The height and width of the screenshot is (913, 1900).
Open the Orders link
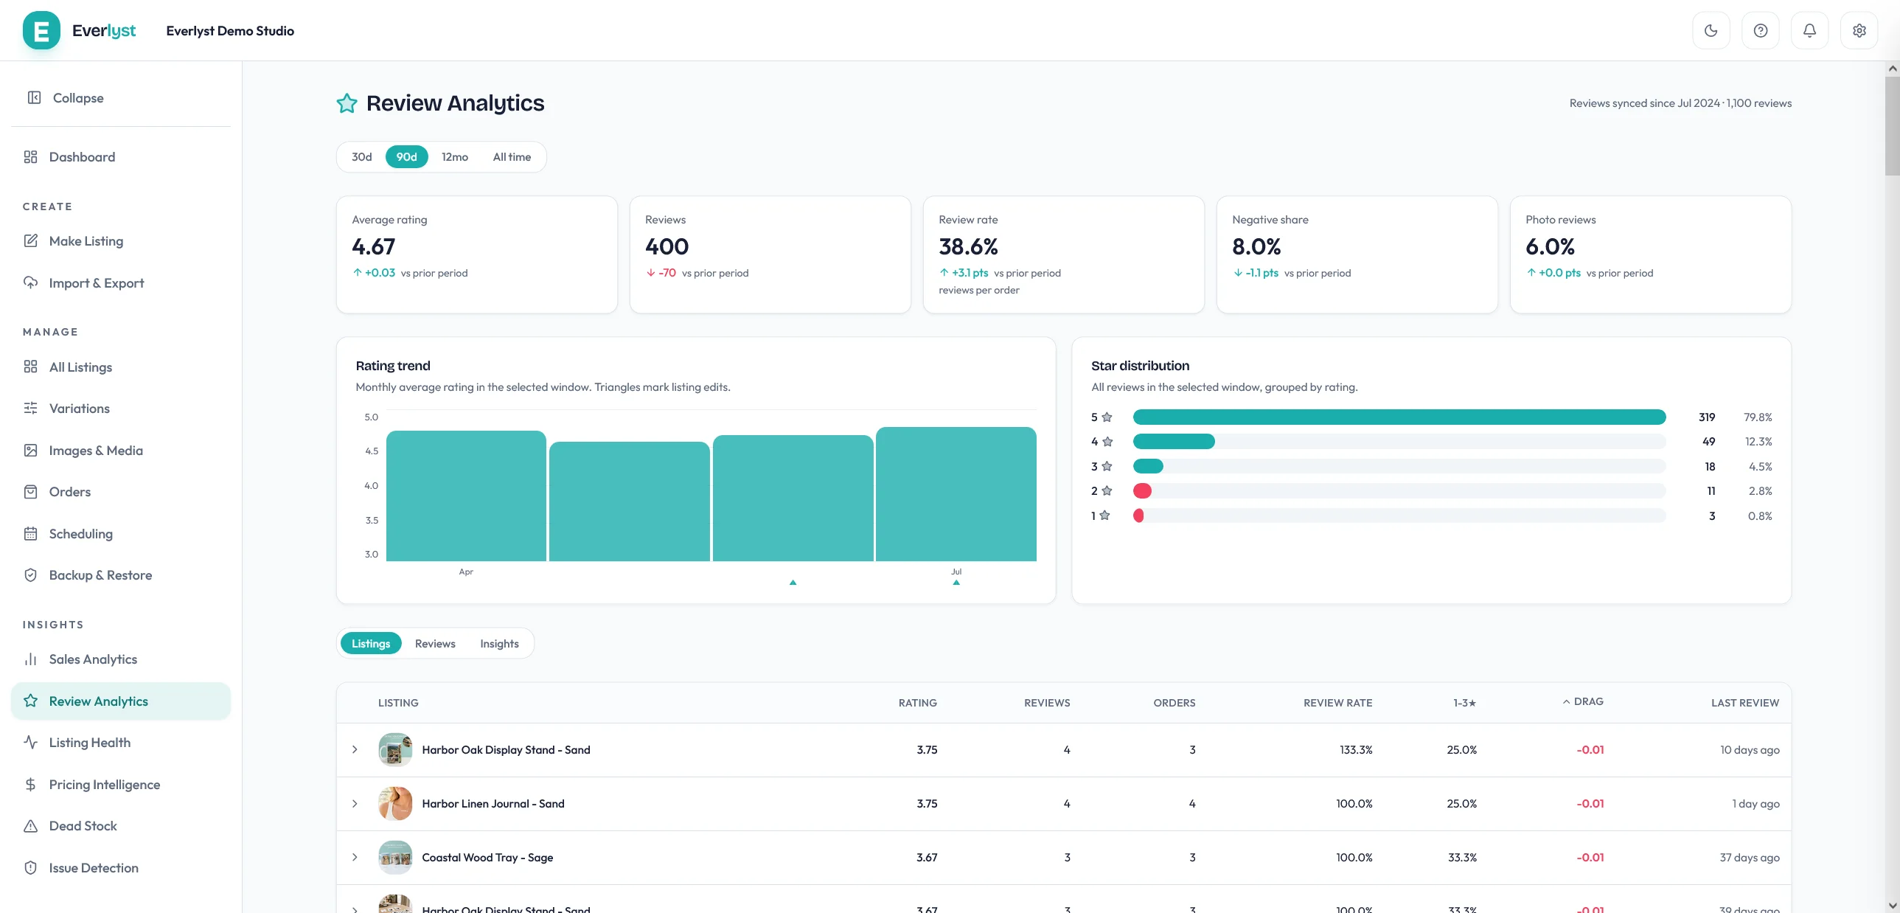(121, 491)
